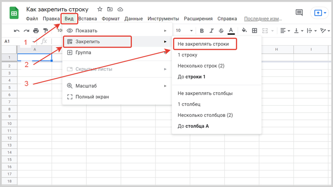Toggle bold formatting

coord(202,30)
